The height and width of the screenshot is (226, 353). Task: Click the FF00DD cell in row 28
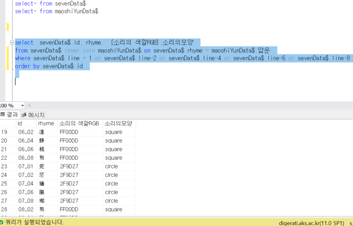click(x=80, y=209)
